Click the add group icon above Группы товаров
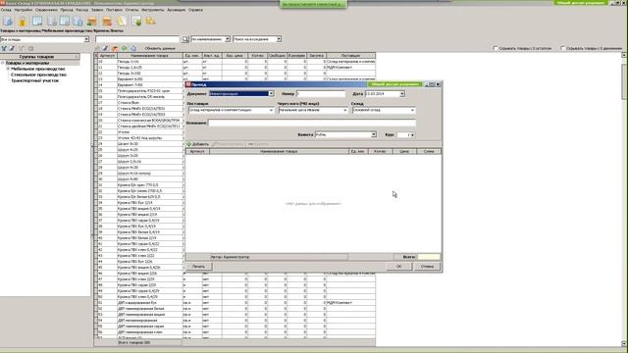Viewport: 628px width, 353px height. 4,48
